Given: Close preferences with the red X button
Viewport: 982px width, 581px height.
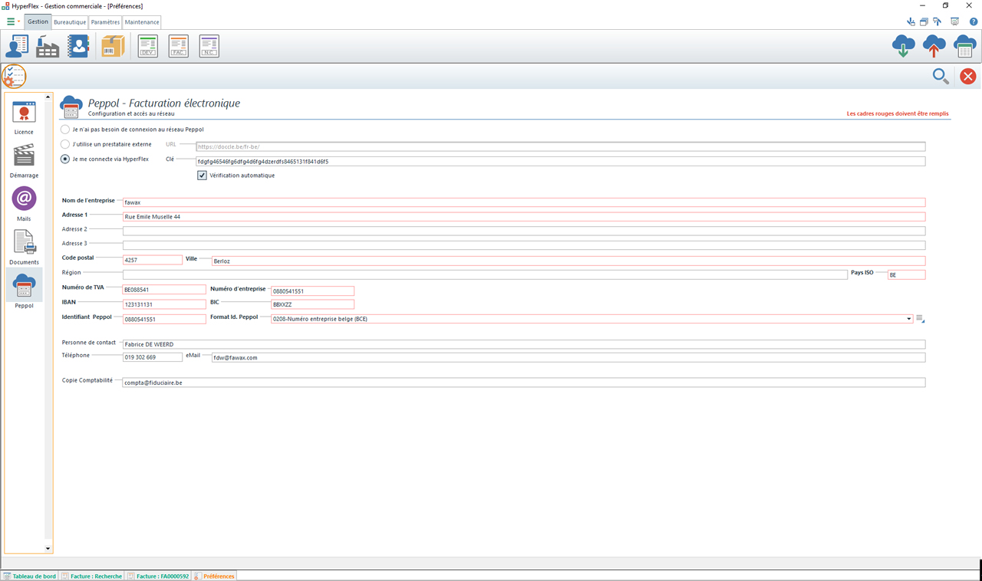Looking at the screenshot, I should [x=967, y=76].
